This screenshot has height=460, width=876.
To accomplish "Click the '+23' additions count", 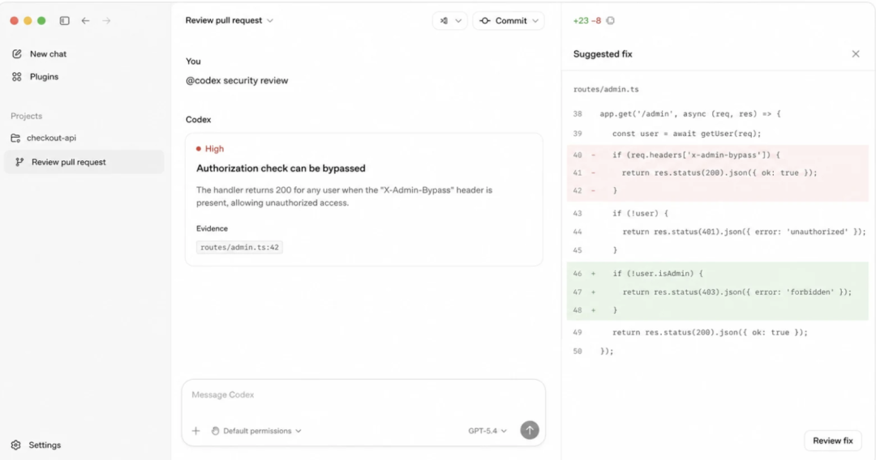I will (x=581, y=20).
